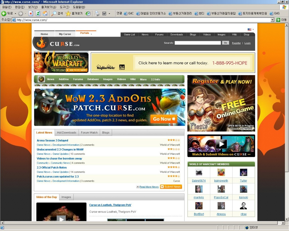This screenshot has height=231, width=289.
Task: Click the Curse flame logo
Action: (41, 43)
